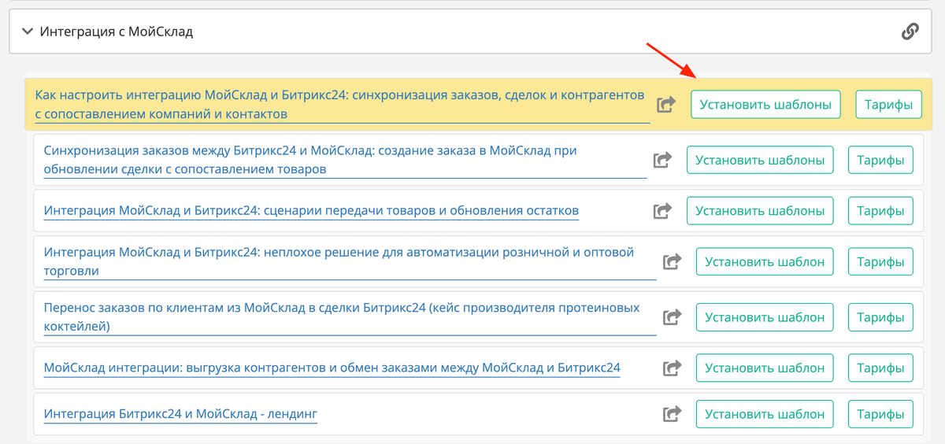Viewport: 945px width, 444px height.
Task: Click Установить шаблон in выгрузка контрагентов row
Action: [765, 368]
